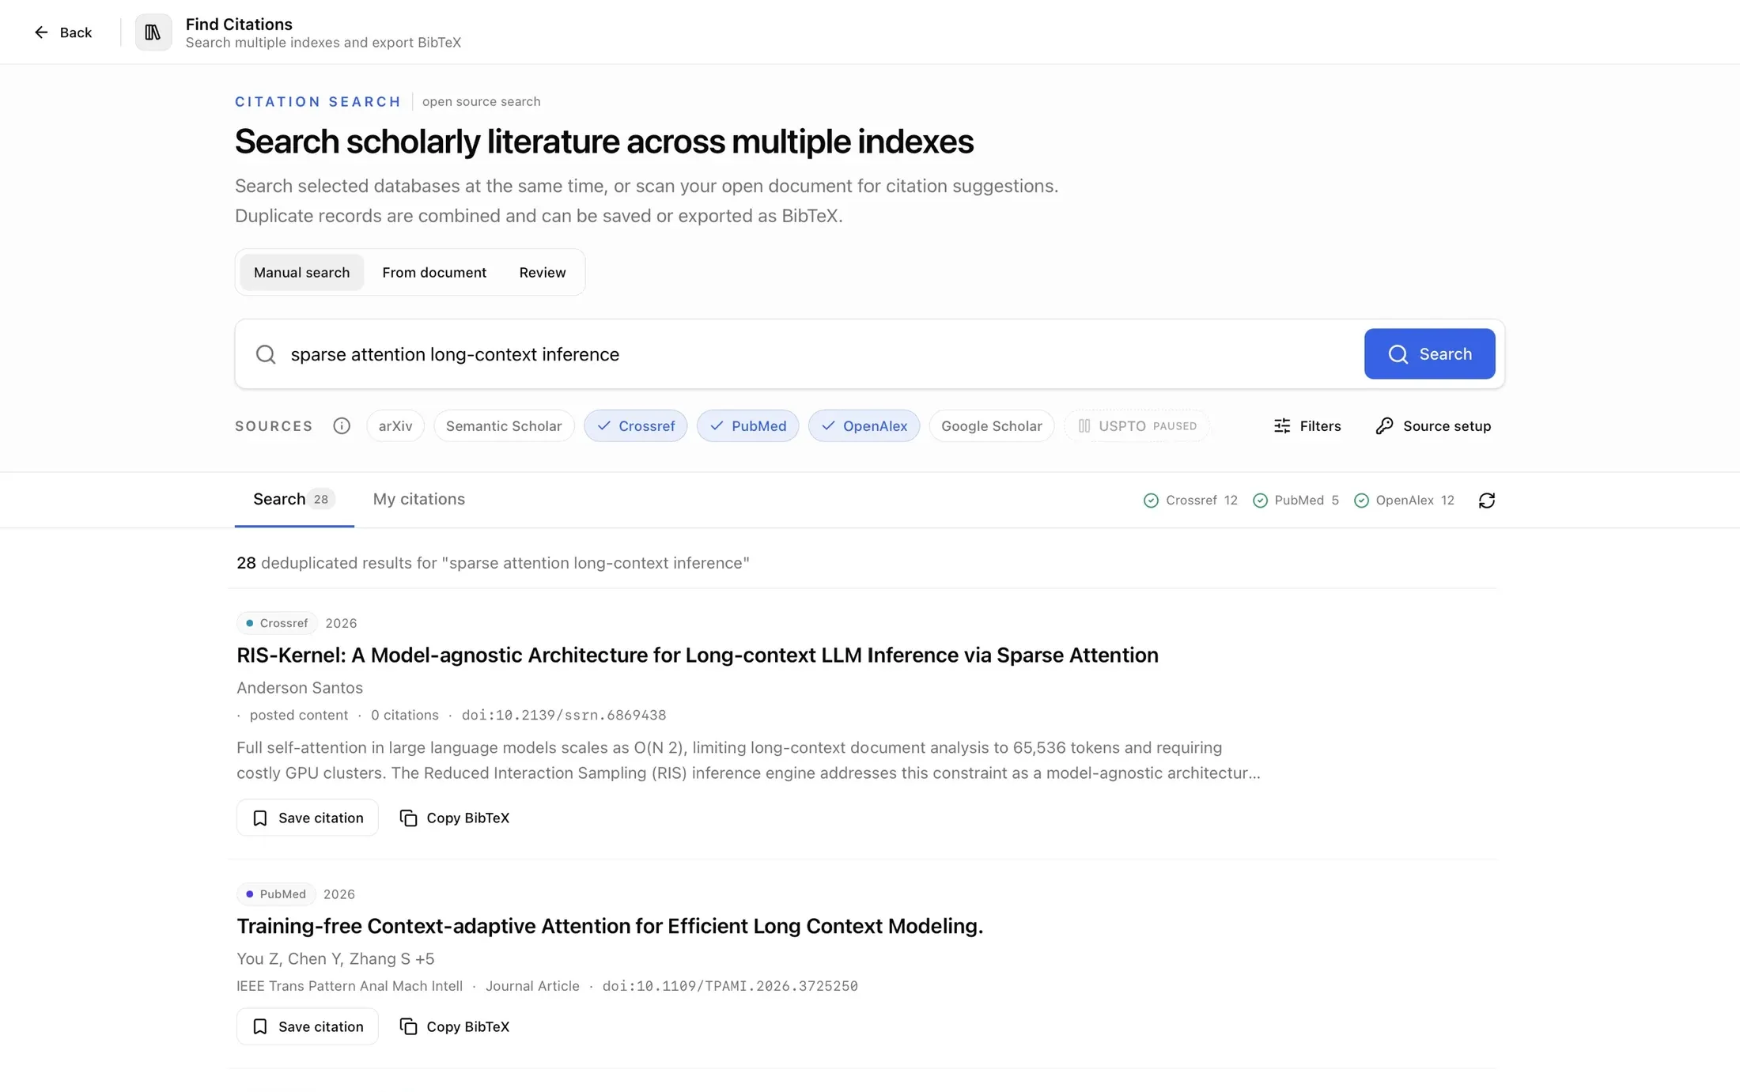The width and height of the screenshot is (1740, 1092).
Task: Save citation for the Context-adaptive Attention paper
Action: pos(308,1027)
